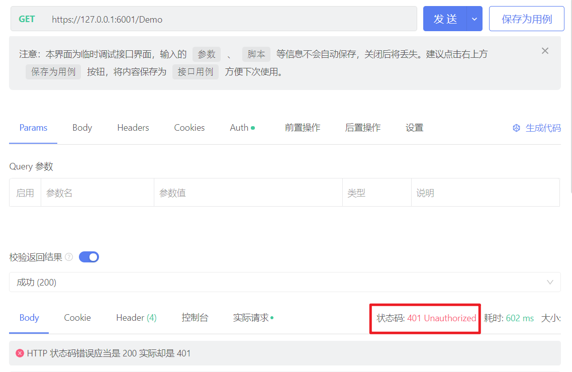Screen dimensions: 572x372
Task: Open the GET method dropdown
Action: click(x=27, y=19)
